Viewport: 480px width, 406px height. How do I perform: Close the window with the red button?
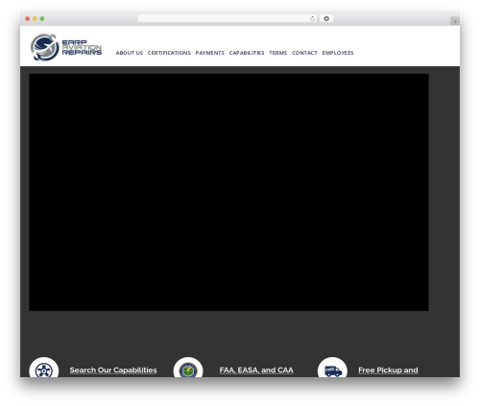coord(28,18)
